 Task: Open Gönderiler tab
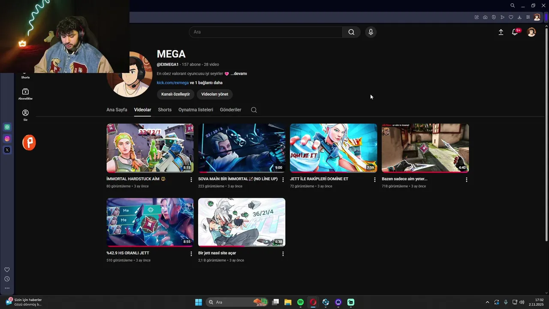pyautogui.click(x=230, y=110)
